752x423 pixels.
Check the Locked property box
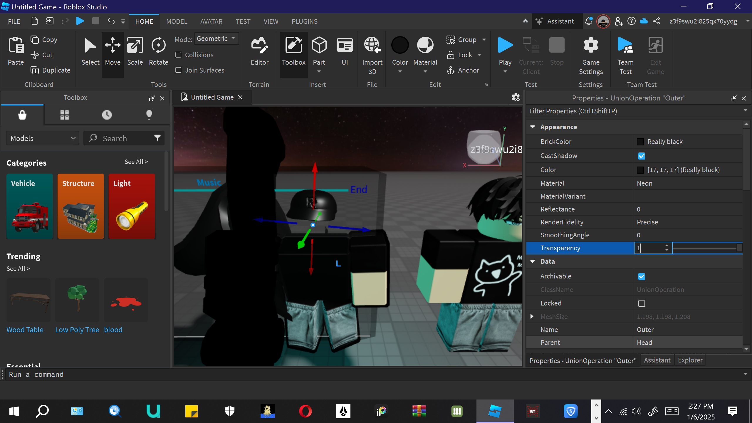click(642, 303)
